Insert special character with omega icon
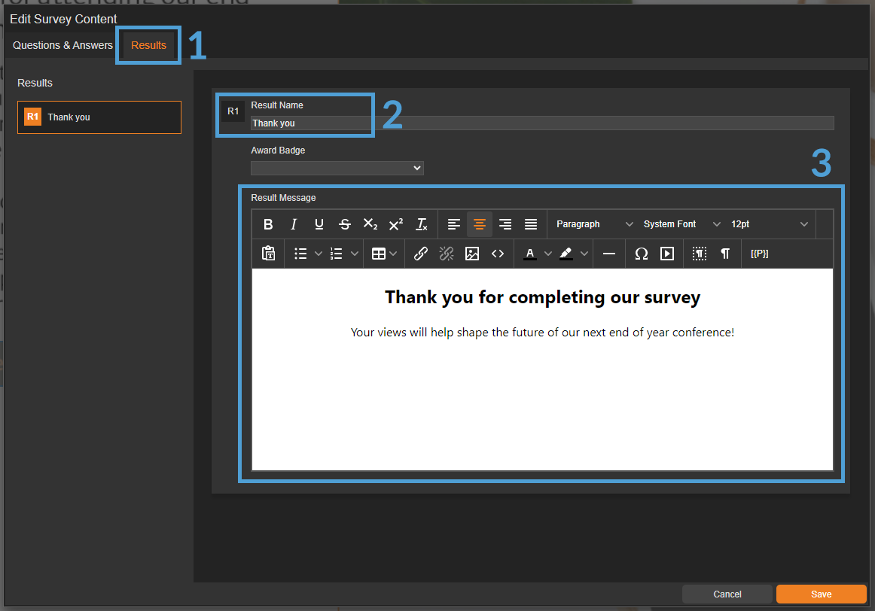 642,254
